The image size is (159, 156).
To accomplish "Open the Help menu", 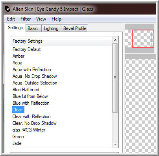I will click(x=56, y=19).
